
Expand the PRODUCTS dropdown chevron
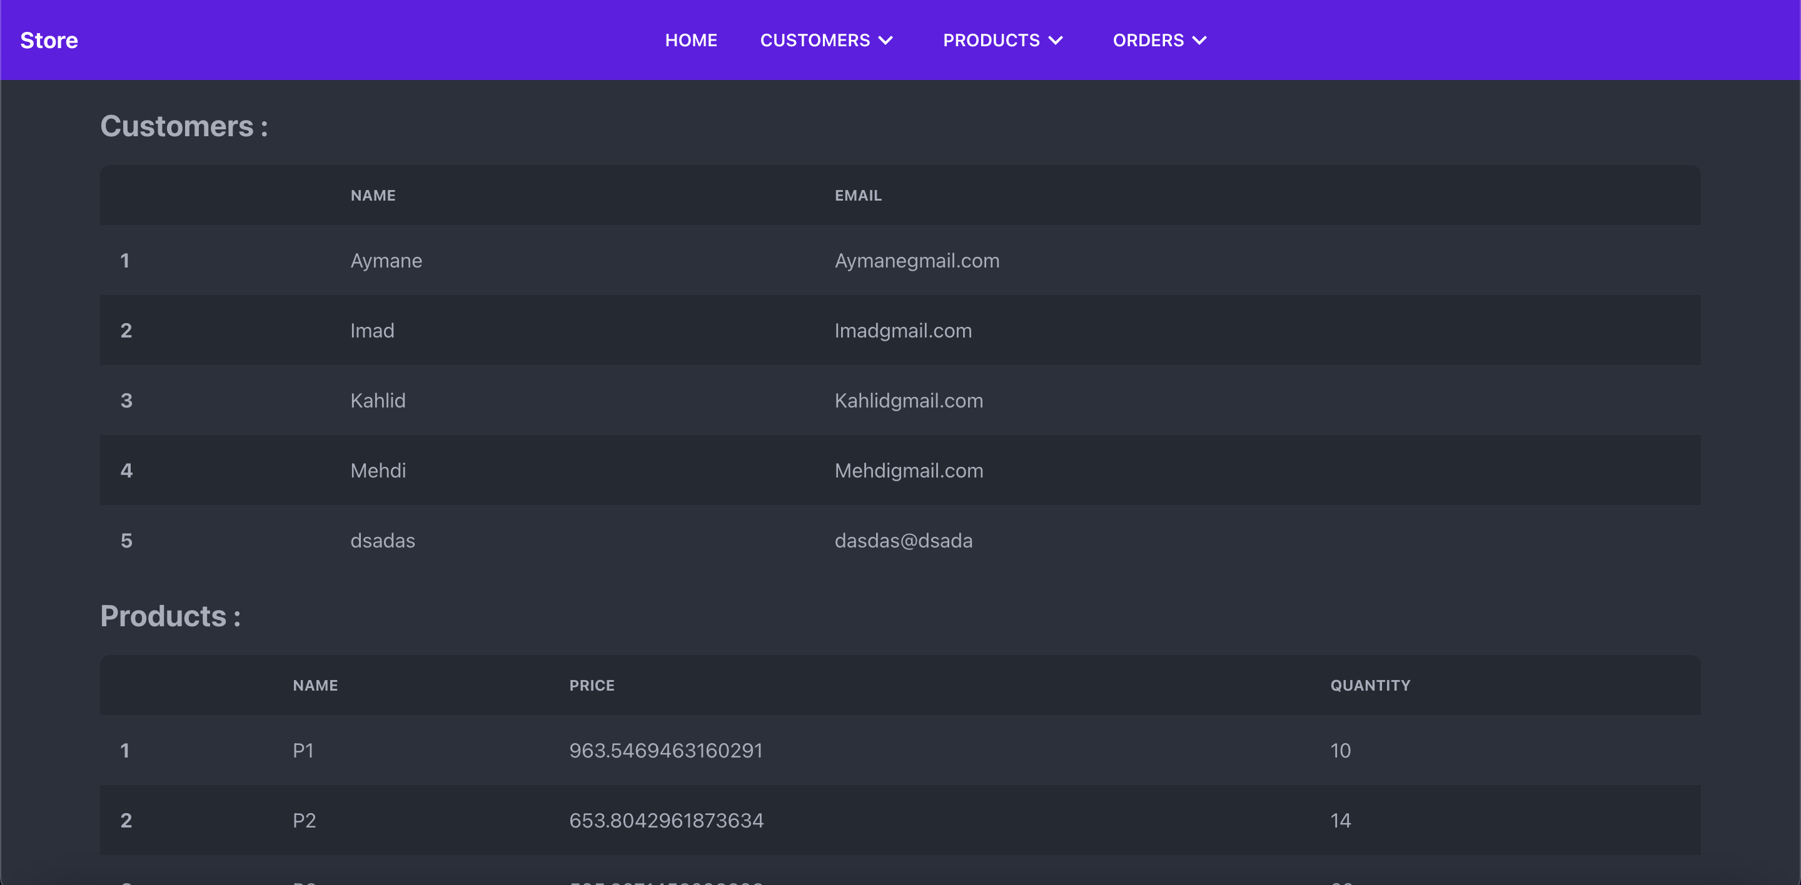(x=1056, y=40)
